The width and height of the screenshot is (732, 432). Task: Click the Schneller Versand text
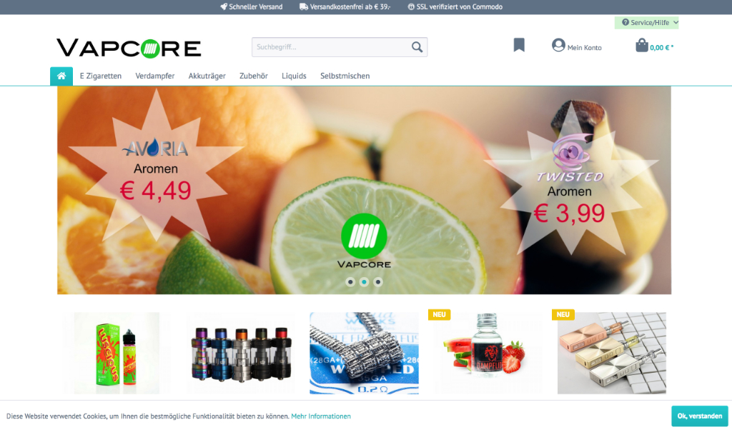[x=256, y=6]
